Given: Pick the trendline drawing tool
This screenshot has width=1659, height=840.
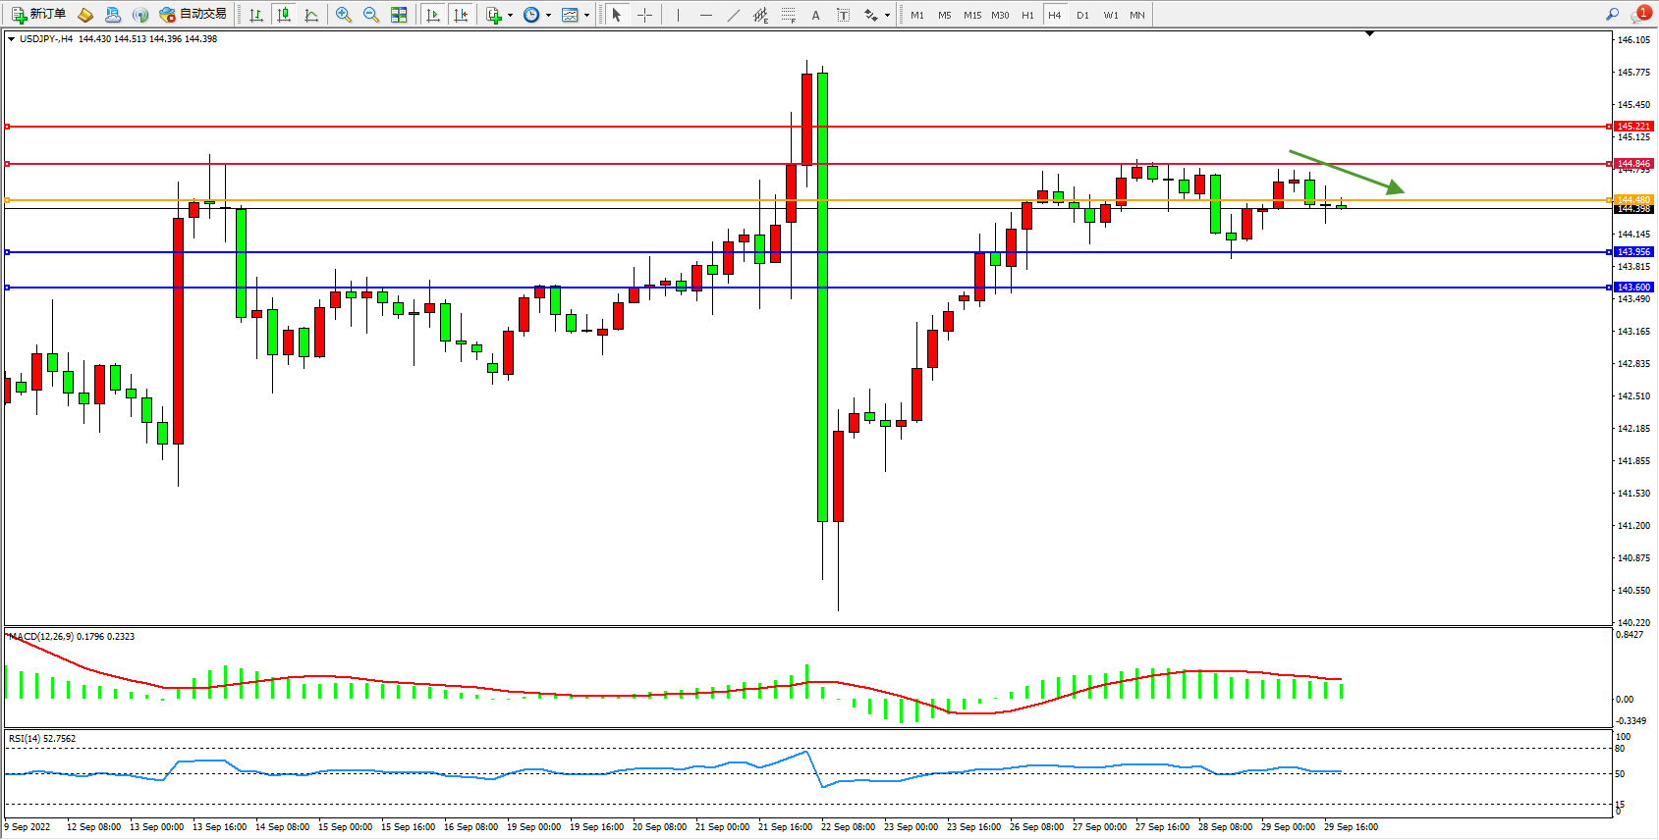Looking at the screenshot, I should click(x=734, y=15).
